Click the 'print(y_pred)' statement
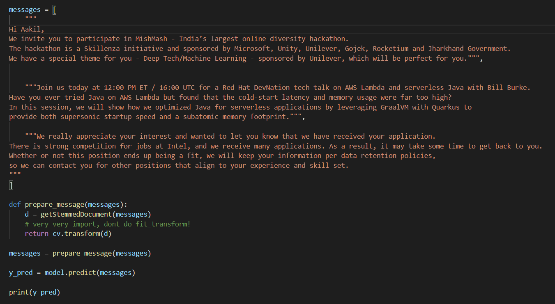Viewport: 555px width, 304px height. click(x=35, y=293)
